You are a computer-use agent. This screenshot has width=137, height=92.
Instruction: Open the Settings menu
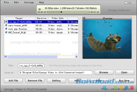click(29, 2)
